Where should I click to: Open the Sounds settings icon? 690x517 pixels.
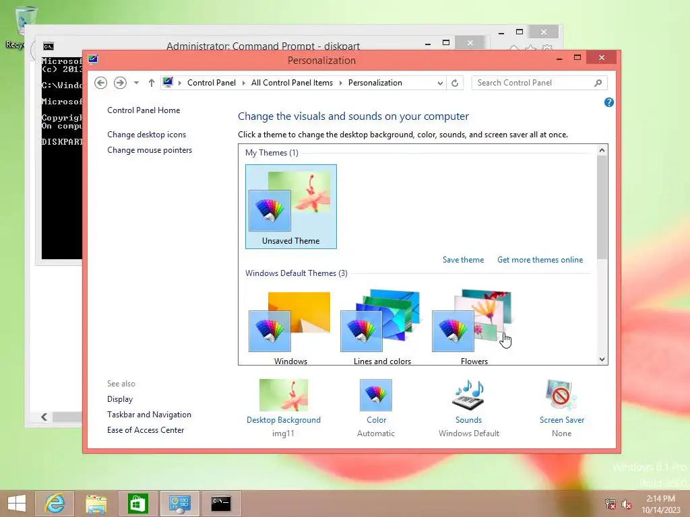pos(469,394)
